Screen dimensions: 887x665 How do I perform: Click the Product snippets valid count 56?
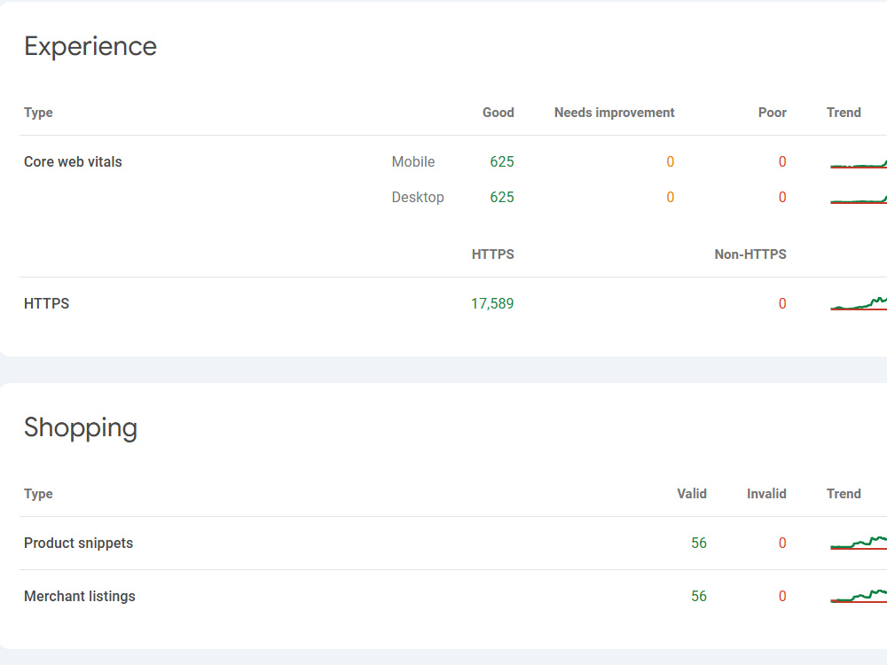(x=699, y=543)
